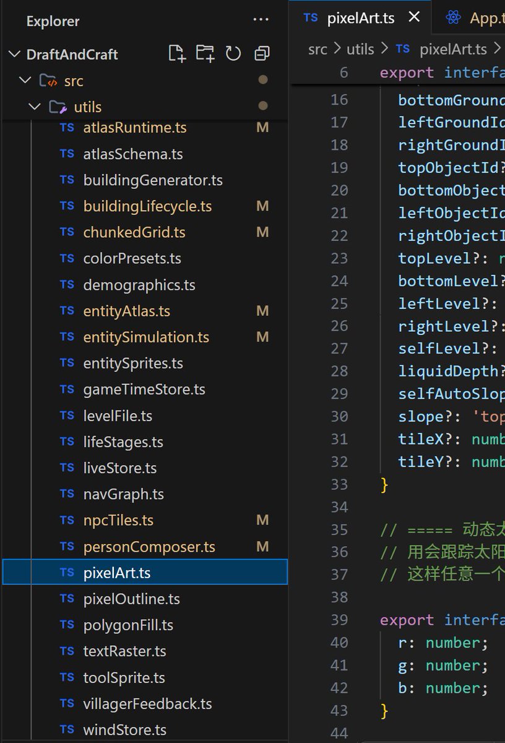The image size is (505, 743).
Task: Click the utils folder icon in the tree
Action: tap(58, 106)
